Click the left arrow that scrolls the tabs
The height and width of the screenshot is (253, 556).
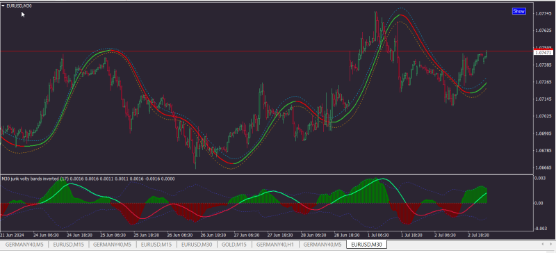pyautogui.click(x=543, y=244)
